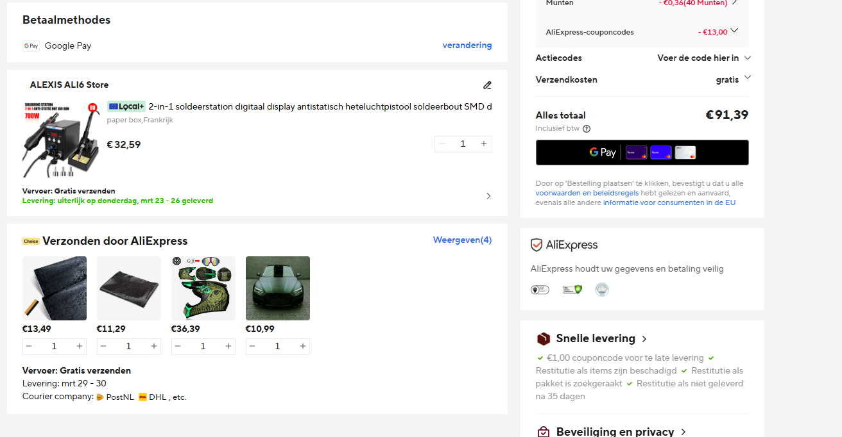Expand AliExpress-couponcodes dropdown chevron
The image size is (842, 437).
tap(735, 30)
